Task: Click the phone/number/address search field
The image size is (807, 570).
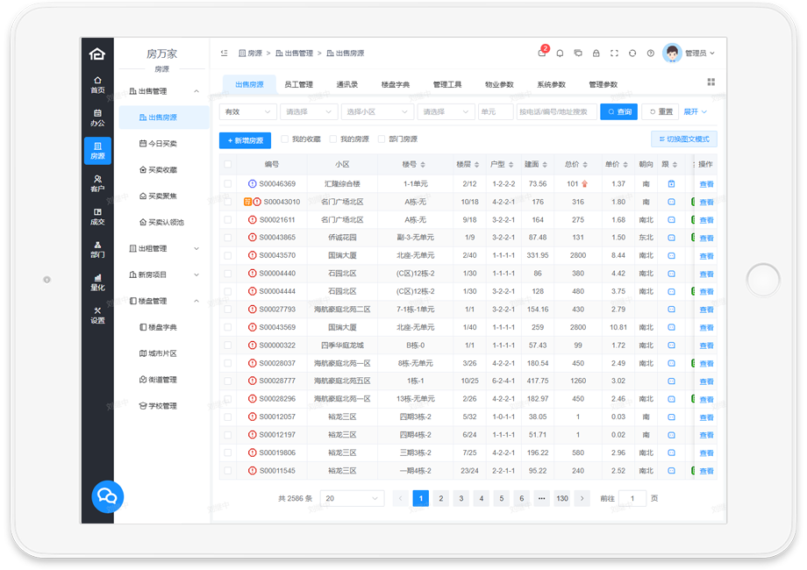Action: [x=556, y=111]
